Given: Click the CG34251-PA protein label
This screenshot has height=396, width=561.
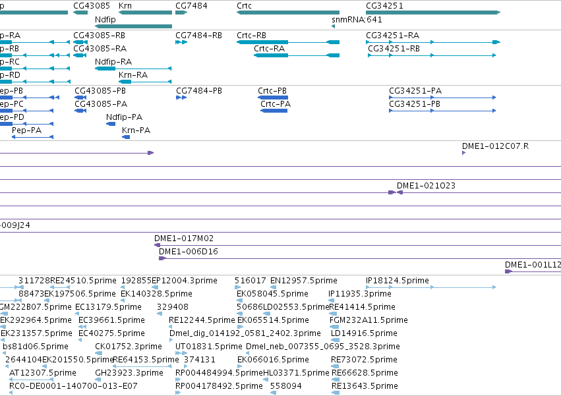Looking at the screenshot, I should pos(415,91).
